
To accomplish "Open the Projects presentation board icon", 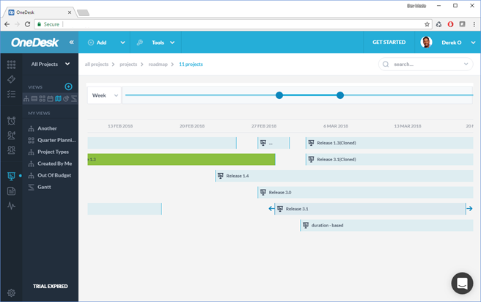I will (x=11, y=176).
